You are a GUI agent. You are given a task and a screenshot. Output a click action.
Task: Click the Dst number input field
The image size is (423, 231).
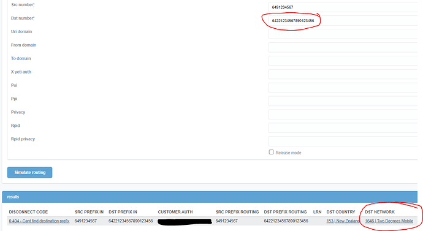(x=343, y=20)
